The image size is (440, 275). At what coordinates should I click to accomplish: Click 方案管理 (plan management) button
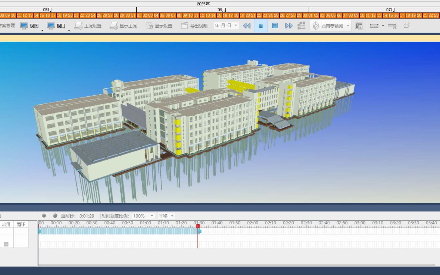point(7,25)
